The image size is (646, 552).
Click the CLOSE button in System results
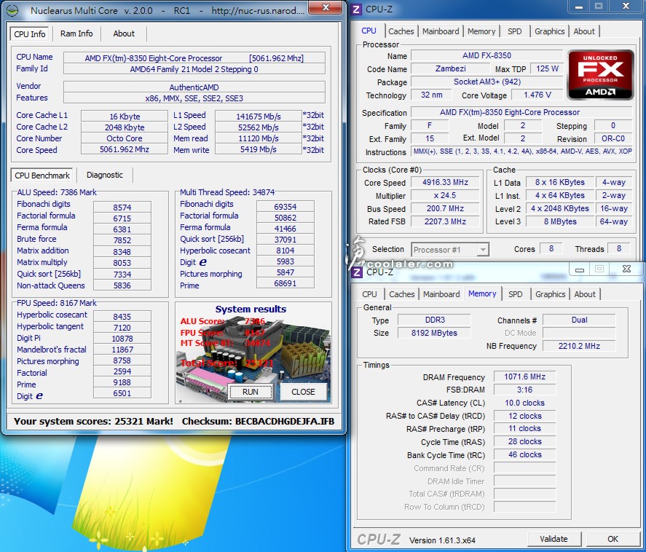pyautogui.click(x=303, y=392)
